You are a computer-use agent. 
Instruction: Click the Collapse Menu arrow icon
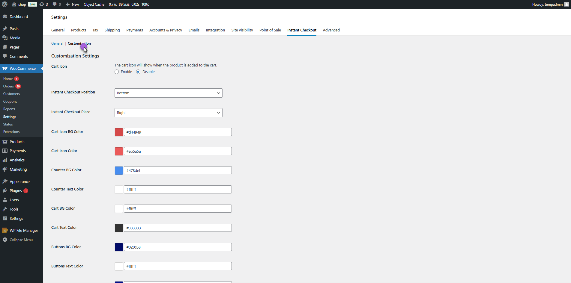[5, 240]
